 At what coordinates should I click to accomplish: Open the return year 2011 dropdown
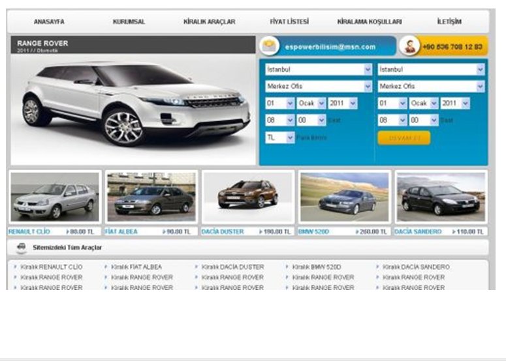tap(455, 104)
